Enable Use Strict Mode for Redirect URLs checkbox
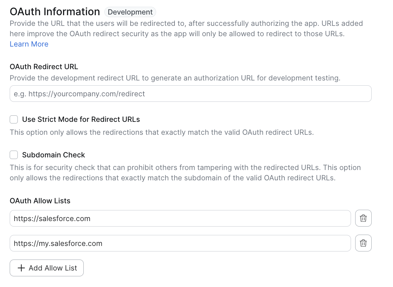Image resolution: width=393 pixels, height=287 pixels. click(14, 120)
